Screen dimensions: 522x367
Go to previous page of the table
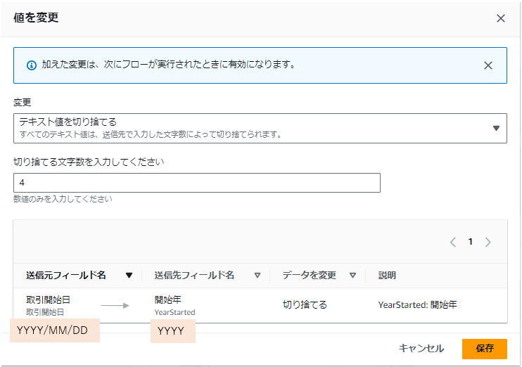click(x=453, y=242)
